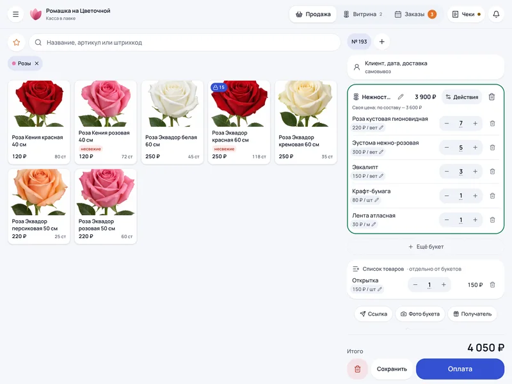Increase Эустома нежно-розовая quantity
512x384 pixels.
475,148
